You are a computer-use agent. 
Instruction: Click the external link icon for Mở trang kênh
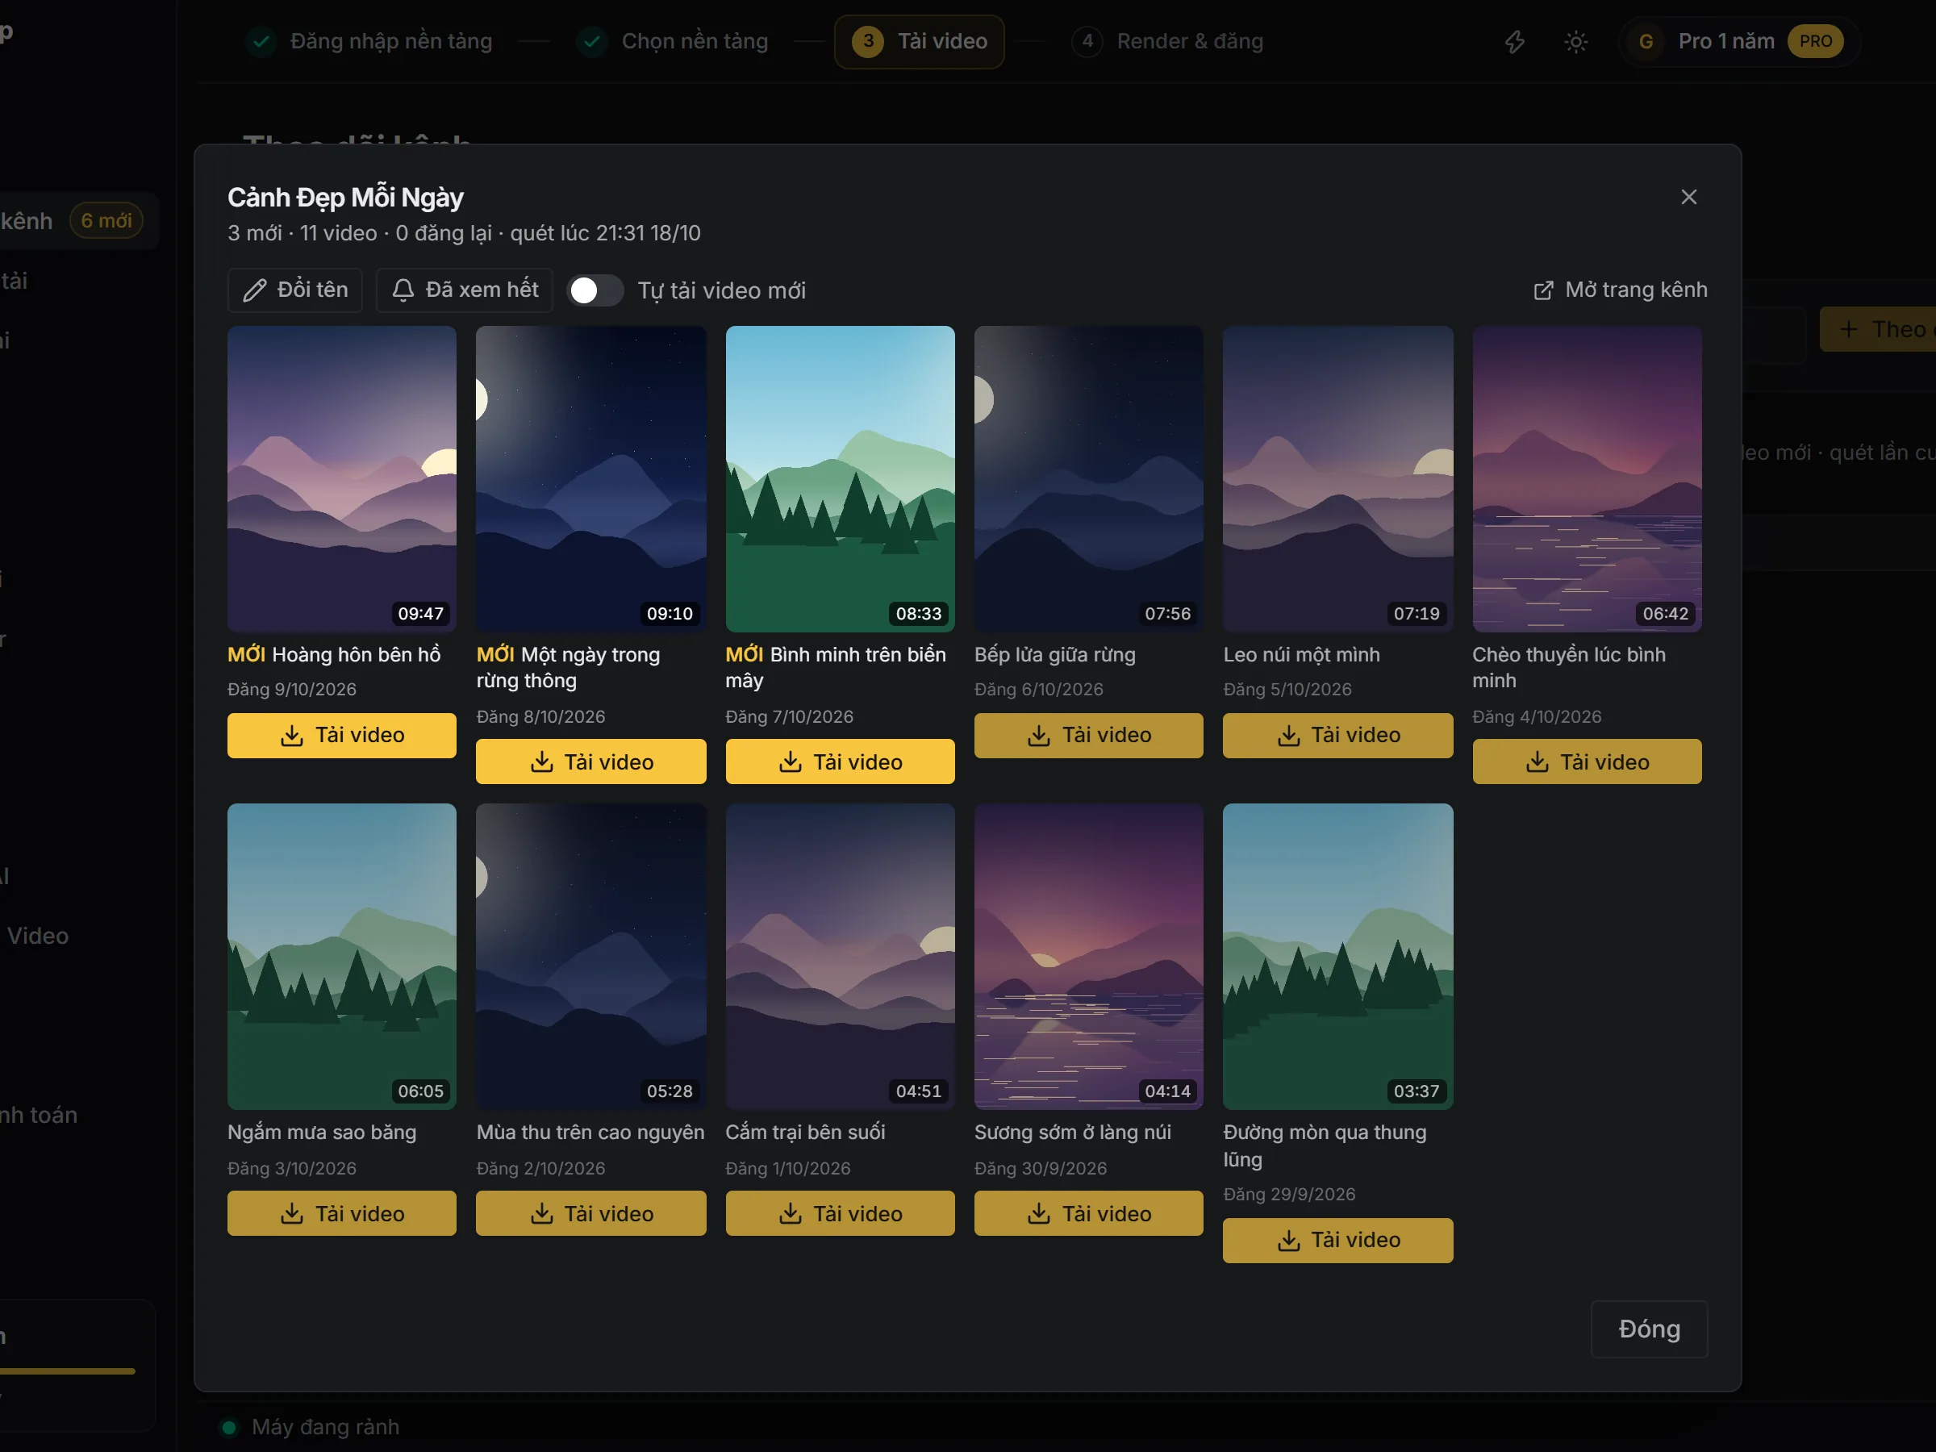1543,290
